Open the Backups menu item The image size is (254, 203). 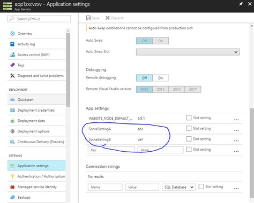click(36, 197)
